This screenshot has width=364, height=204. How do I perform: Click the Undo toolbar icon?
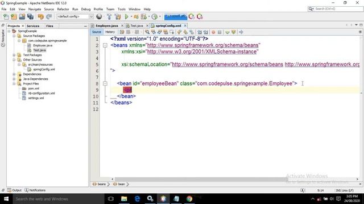click(x=40, y=16)
